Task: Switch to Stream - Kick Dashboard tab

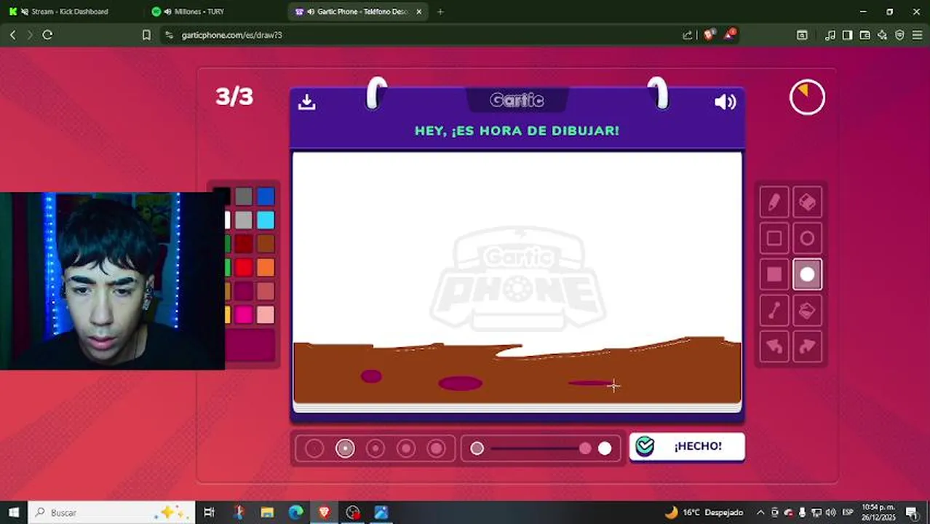Action: pos(70,12)
